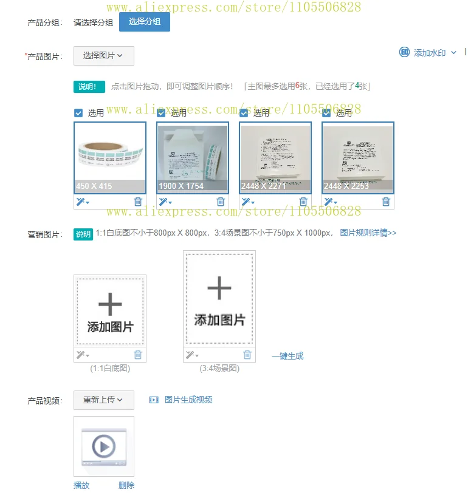Click the product video play thumbnail
The image size is (468, 498).
(x=104, y=446)
